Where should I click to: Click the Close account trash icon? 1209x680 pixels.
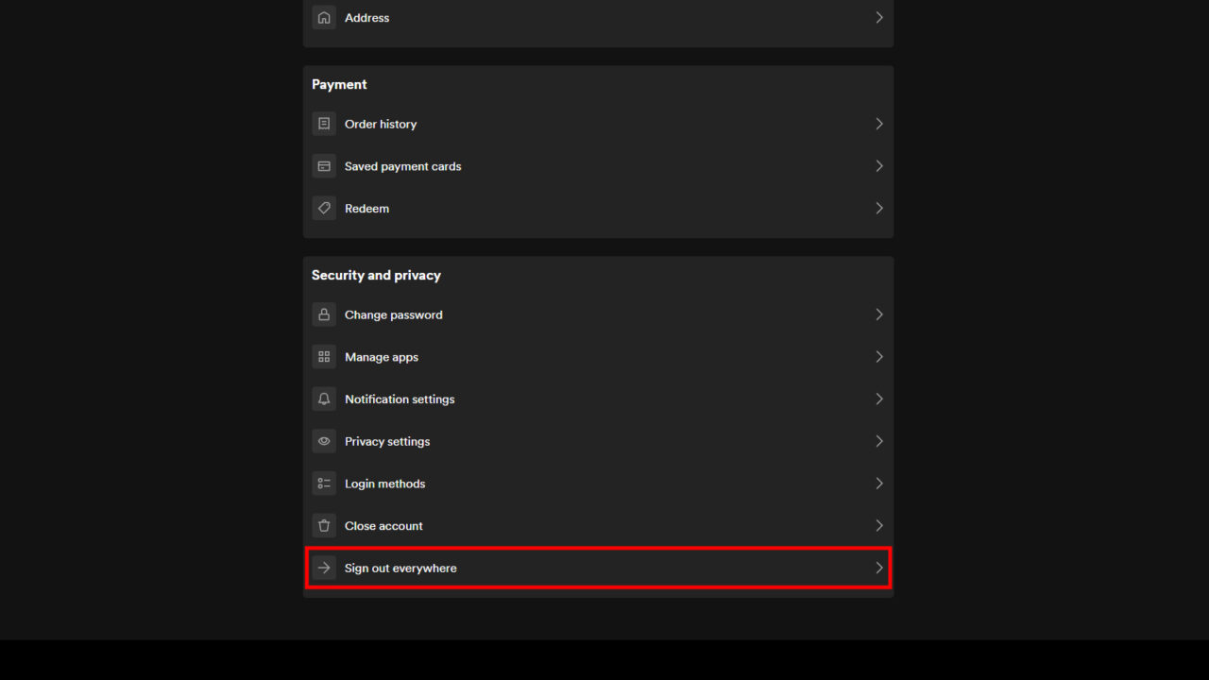(324, 525)
